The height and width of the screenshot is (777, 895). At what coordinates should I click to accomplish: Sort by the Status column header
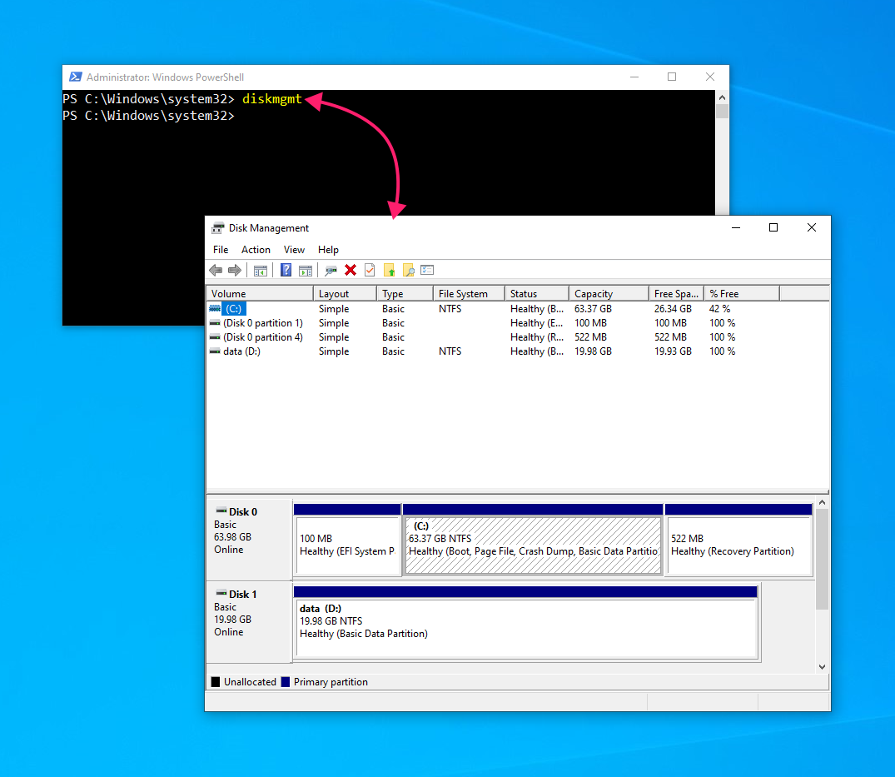(x=536, y=293)
